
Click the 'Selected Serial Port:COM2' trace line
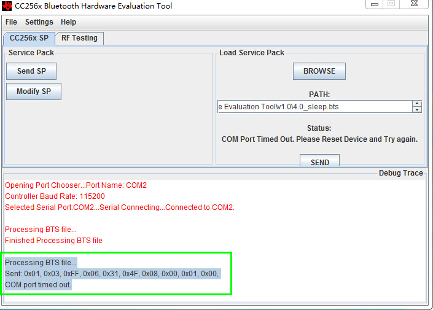(x=120, y=207)
